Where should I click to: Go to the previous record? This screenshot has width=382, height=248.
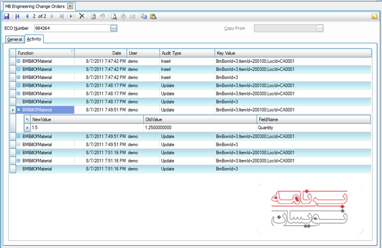[27, 16]
